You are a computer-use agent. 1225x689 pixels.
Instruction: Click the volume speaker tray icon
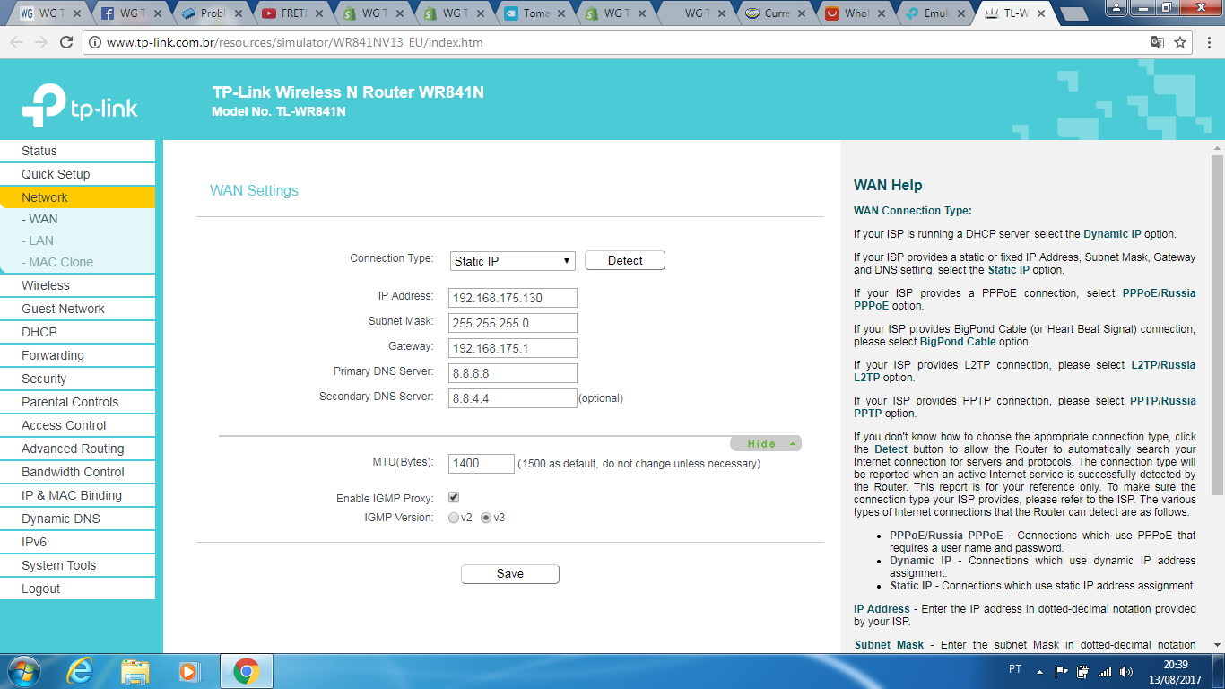click(1126, 671)
